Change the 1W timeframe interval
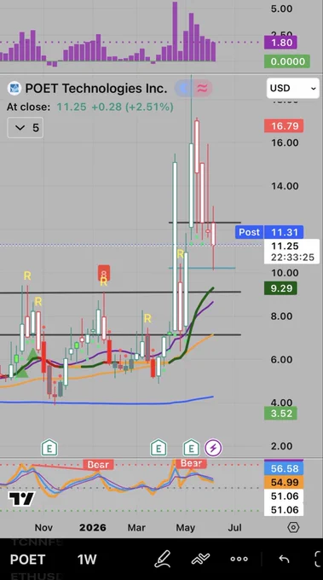Image resolution: width=323 pixels, height=580 pixels. (87, 560)
